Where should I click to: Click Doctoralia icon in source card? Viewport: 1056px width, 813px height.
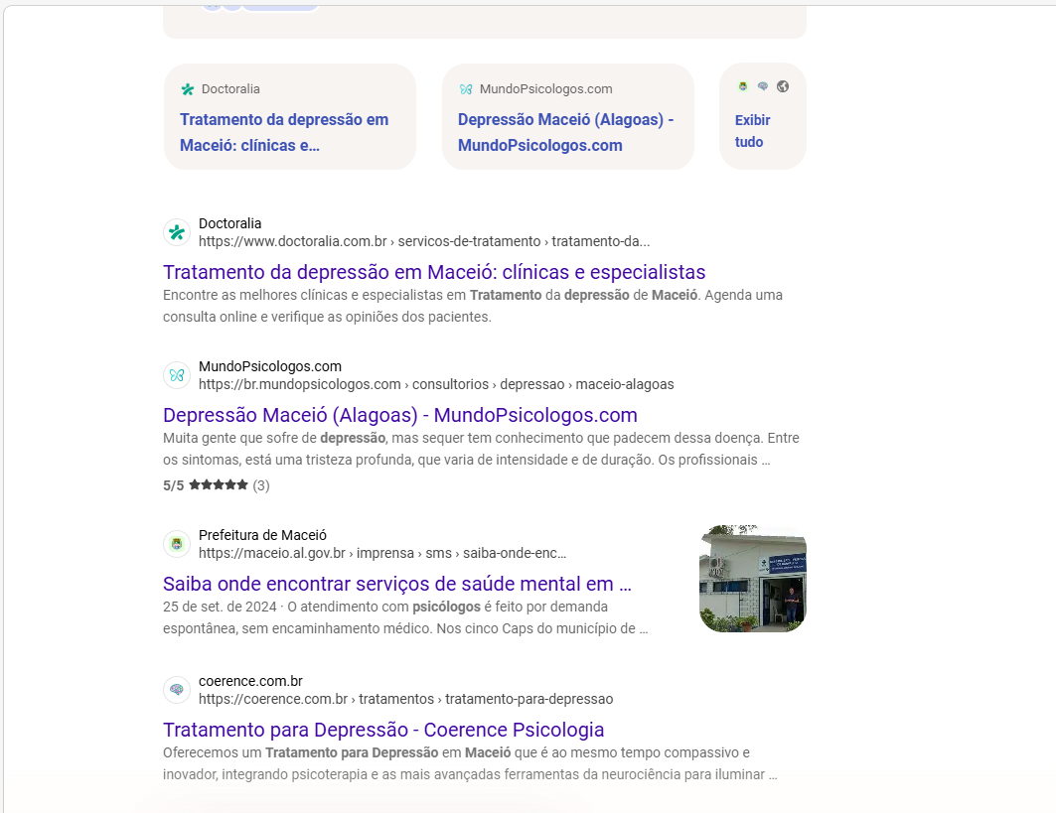point(187,89)
